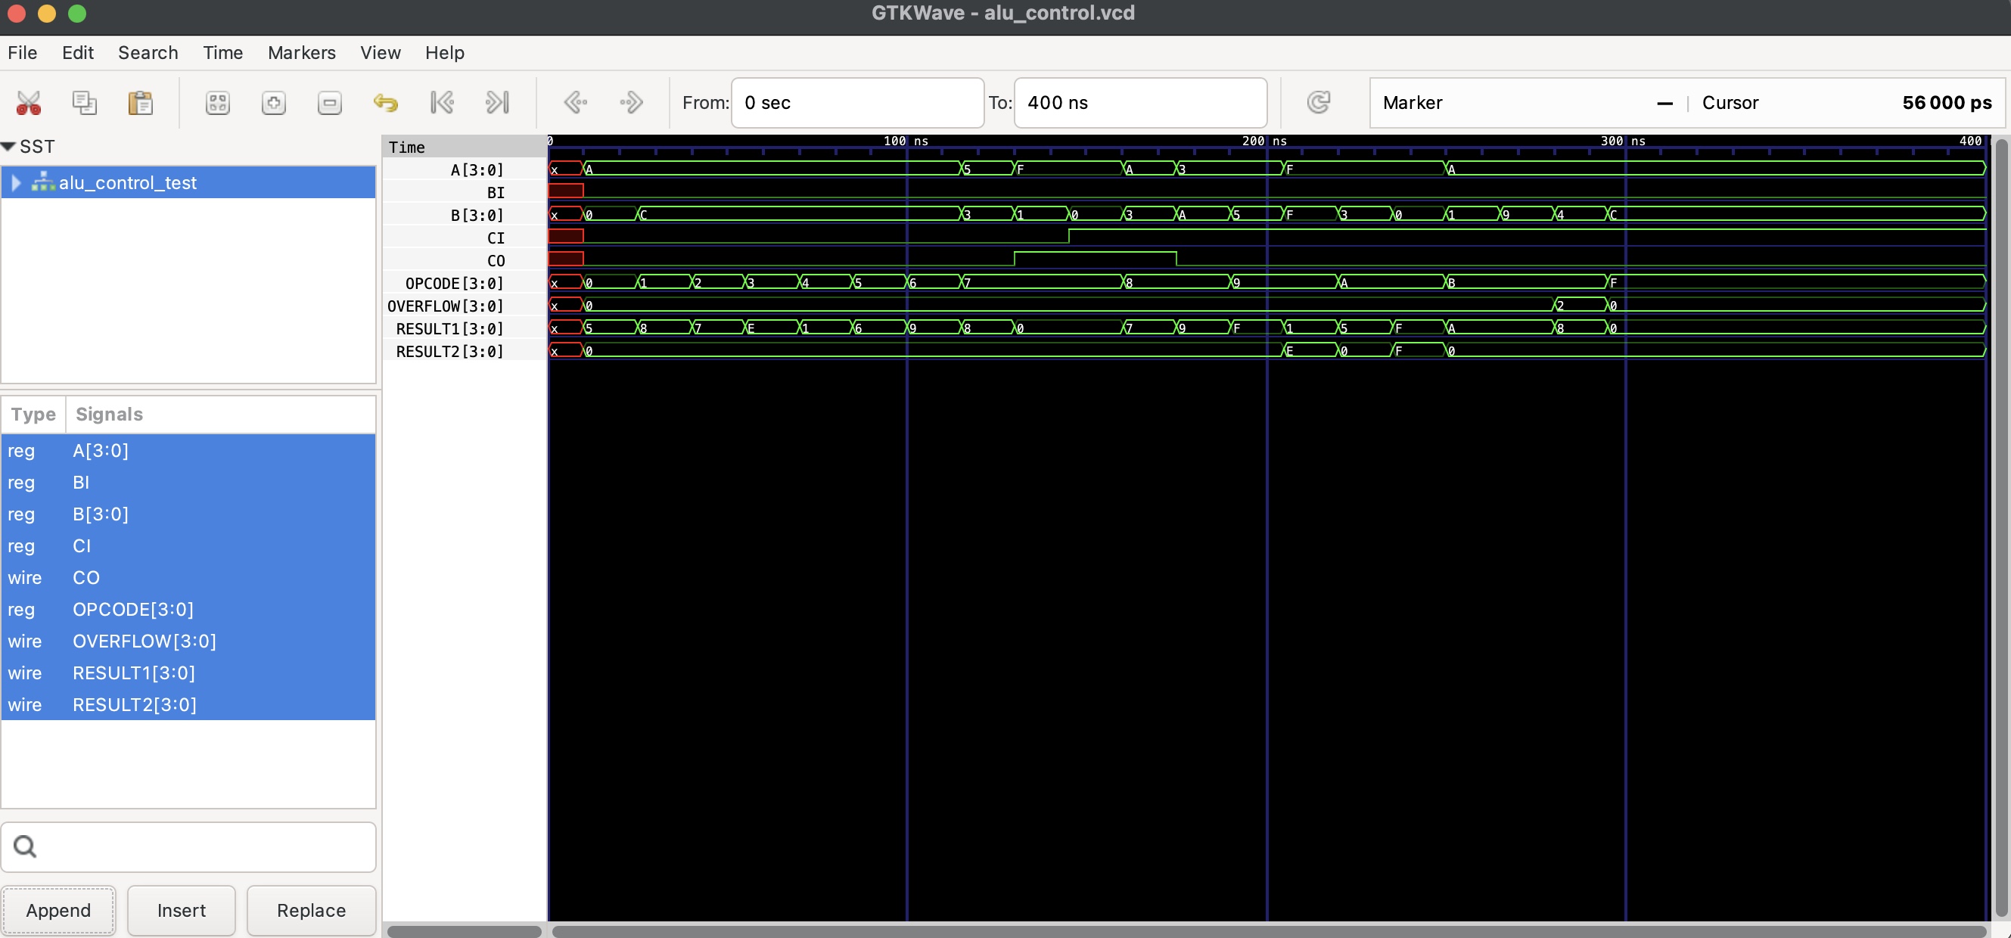Select the Cut Traces scissors tool
This screenshot has width=2011, height=938.
coord(28,102)
